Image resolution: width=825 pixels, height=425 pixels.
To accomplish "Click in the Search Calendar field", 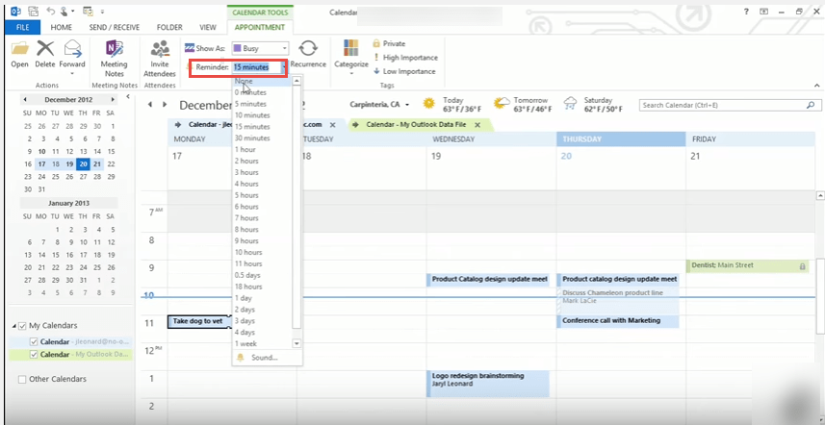I will [722, 105].
